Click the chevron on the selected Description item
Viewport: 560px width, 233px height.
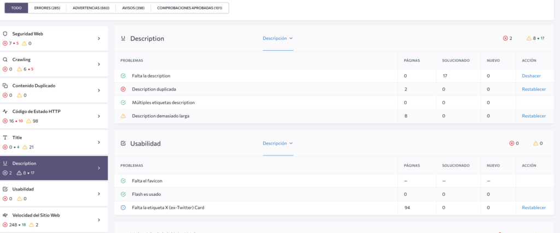click(99, 168)
